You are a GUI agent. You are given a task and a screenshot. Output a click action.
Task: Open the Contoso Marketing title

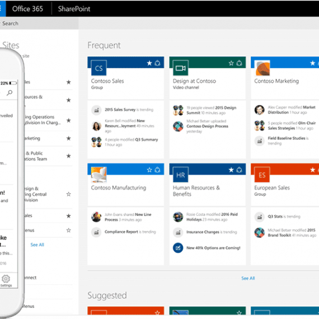pos(276,81)
